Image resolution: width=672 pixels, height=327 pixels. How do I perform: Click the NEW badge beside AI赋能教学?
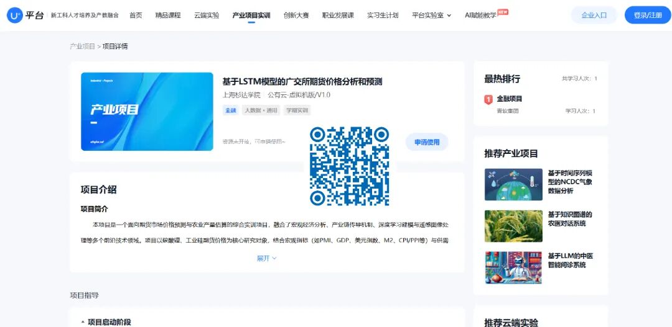[x=503, y=12]
